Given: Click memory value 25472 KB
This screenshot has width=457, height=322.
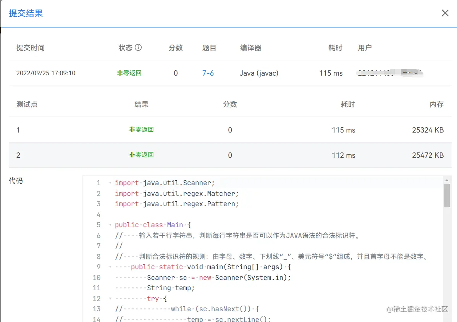Looking at the screenshot, I should pos(428,155).
